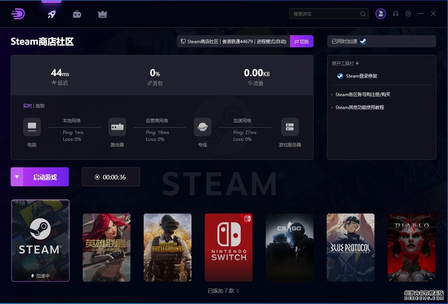The image size is (448, 304).
Task: Open the settings icon beside the headphones
Action: [408, 14]
